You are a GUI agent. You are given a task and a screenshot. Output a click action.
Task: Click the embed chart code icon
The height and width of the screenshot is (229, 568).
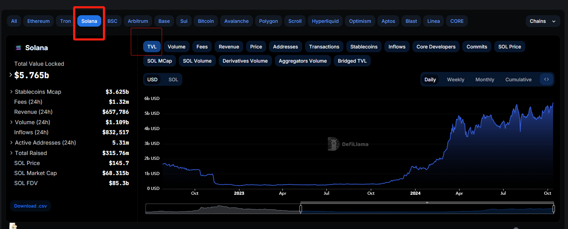click(547, 80)
